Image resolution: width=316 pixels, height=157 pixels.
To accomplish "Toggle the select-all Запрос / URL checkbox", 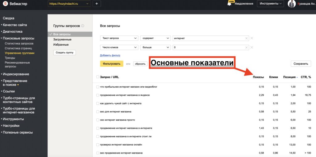I will [x=98, y=77].
